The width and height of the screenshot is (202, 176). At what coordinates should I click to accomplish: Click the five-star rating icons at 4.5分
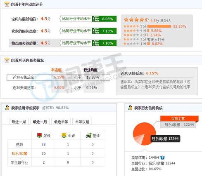point(136,20)
